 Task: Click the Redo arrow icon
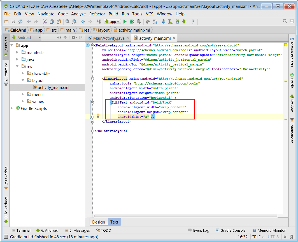point(36,22)
